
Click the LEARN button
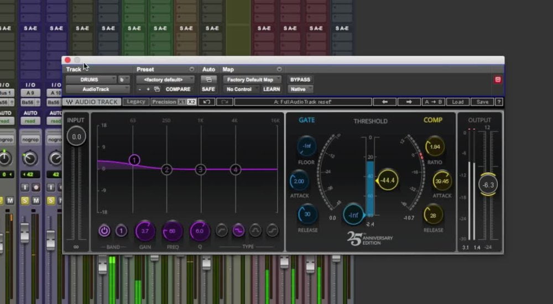pyautogui.click(x=271, y=89)
